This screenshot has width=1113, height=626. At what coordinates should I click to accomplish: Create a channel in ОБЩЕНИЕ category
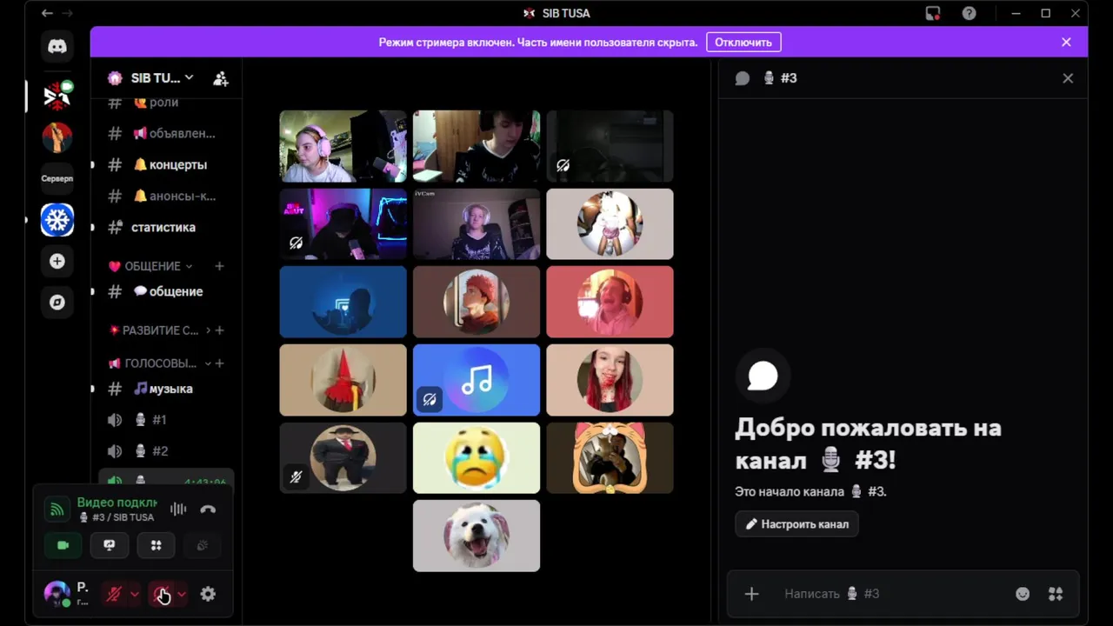pyautogui.click(x=219, y=266)
